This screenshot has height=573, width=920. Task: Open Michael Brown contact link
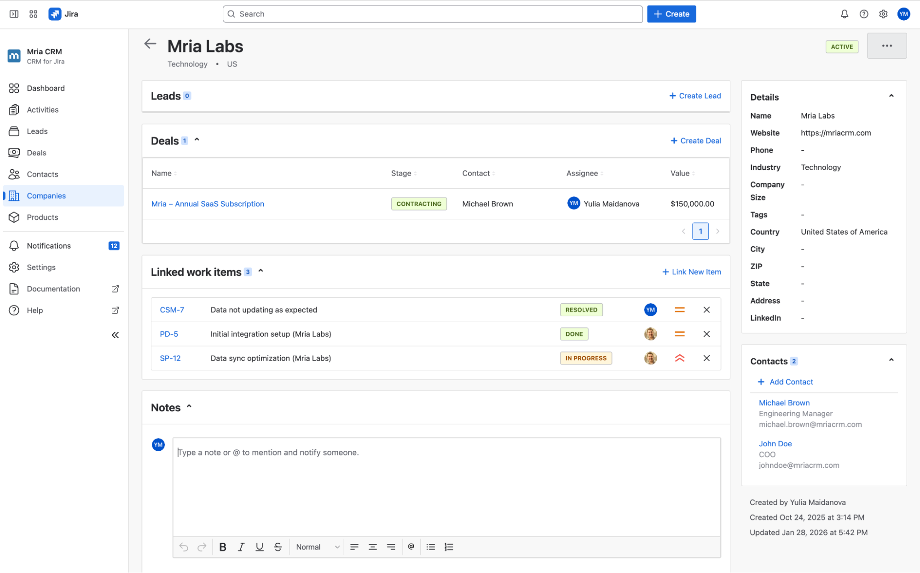point(784,403)
